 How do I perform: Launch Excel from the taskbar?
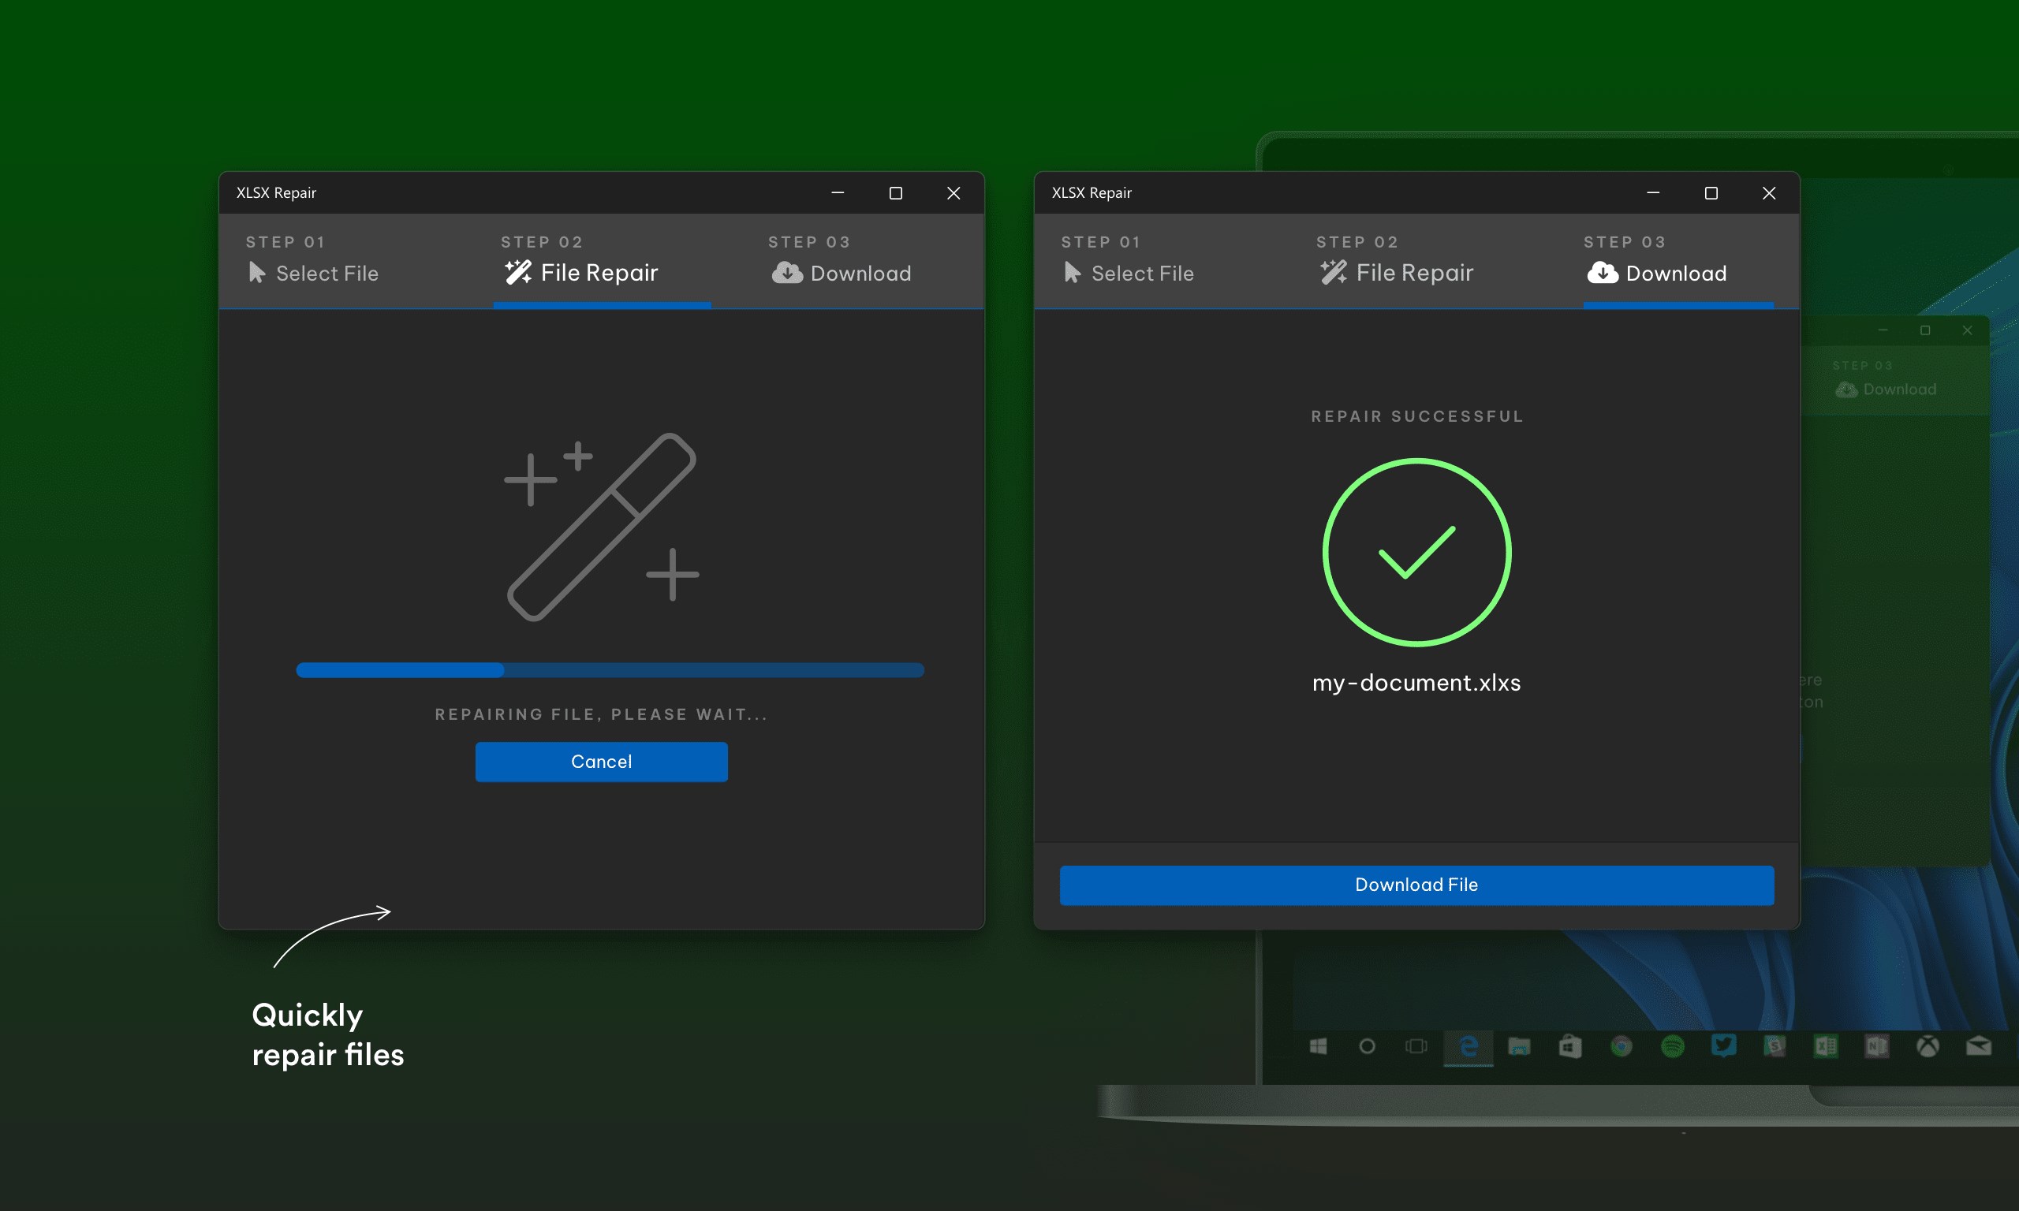(x=1826, y=1046)
